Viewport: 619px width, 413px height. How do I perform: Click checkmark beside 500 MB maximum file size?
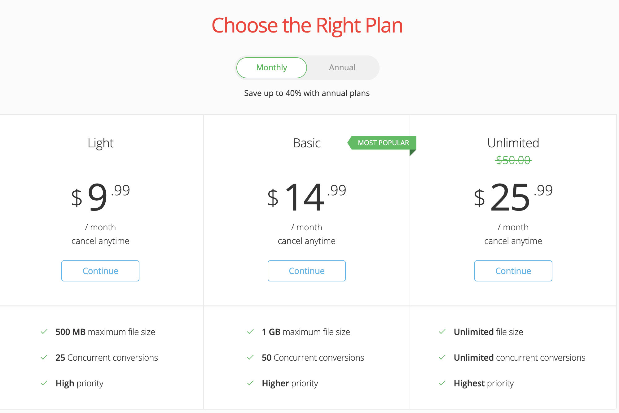coord(44,332)
